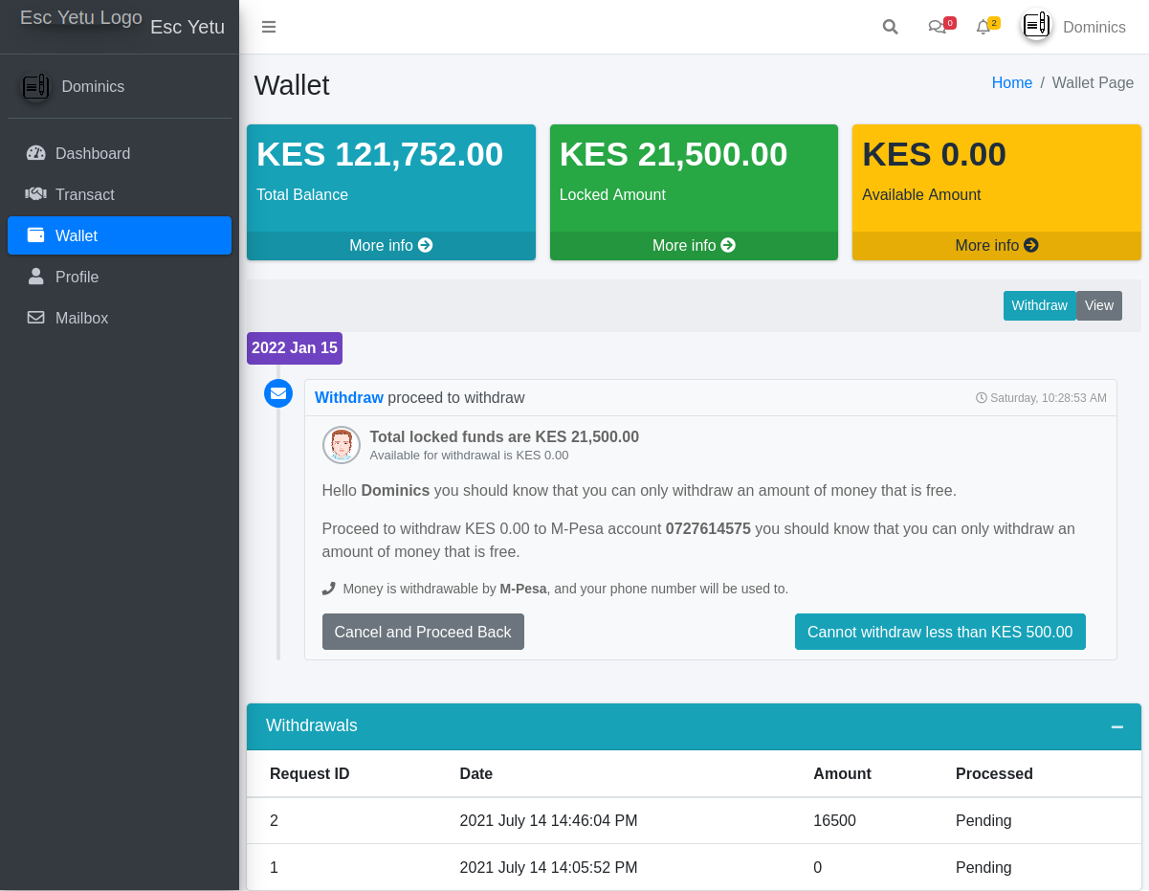Click the blue envelope timeline icon

[278, 392]
